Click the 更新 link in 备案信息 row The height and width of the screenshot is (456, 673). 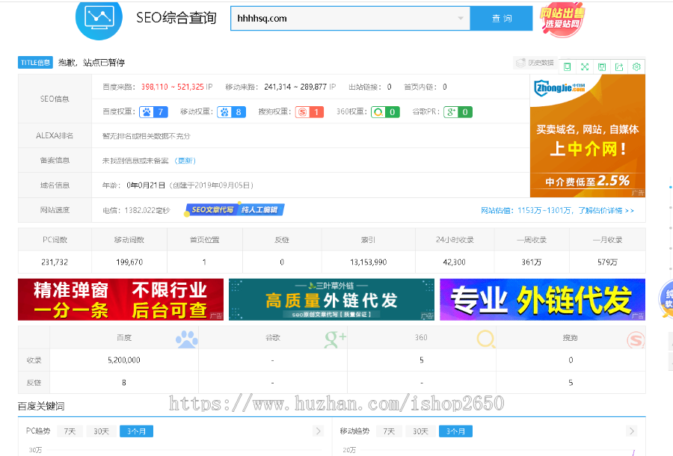coord(185,161)
